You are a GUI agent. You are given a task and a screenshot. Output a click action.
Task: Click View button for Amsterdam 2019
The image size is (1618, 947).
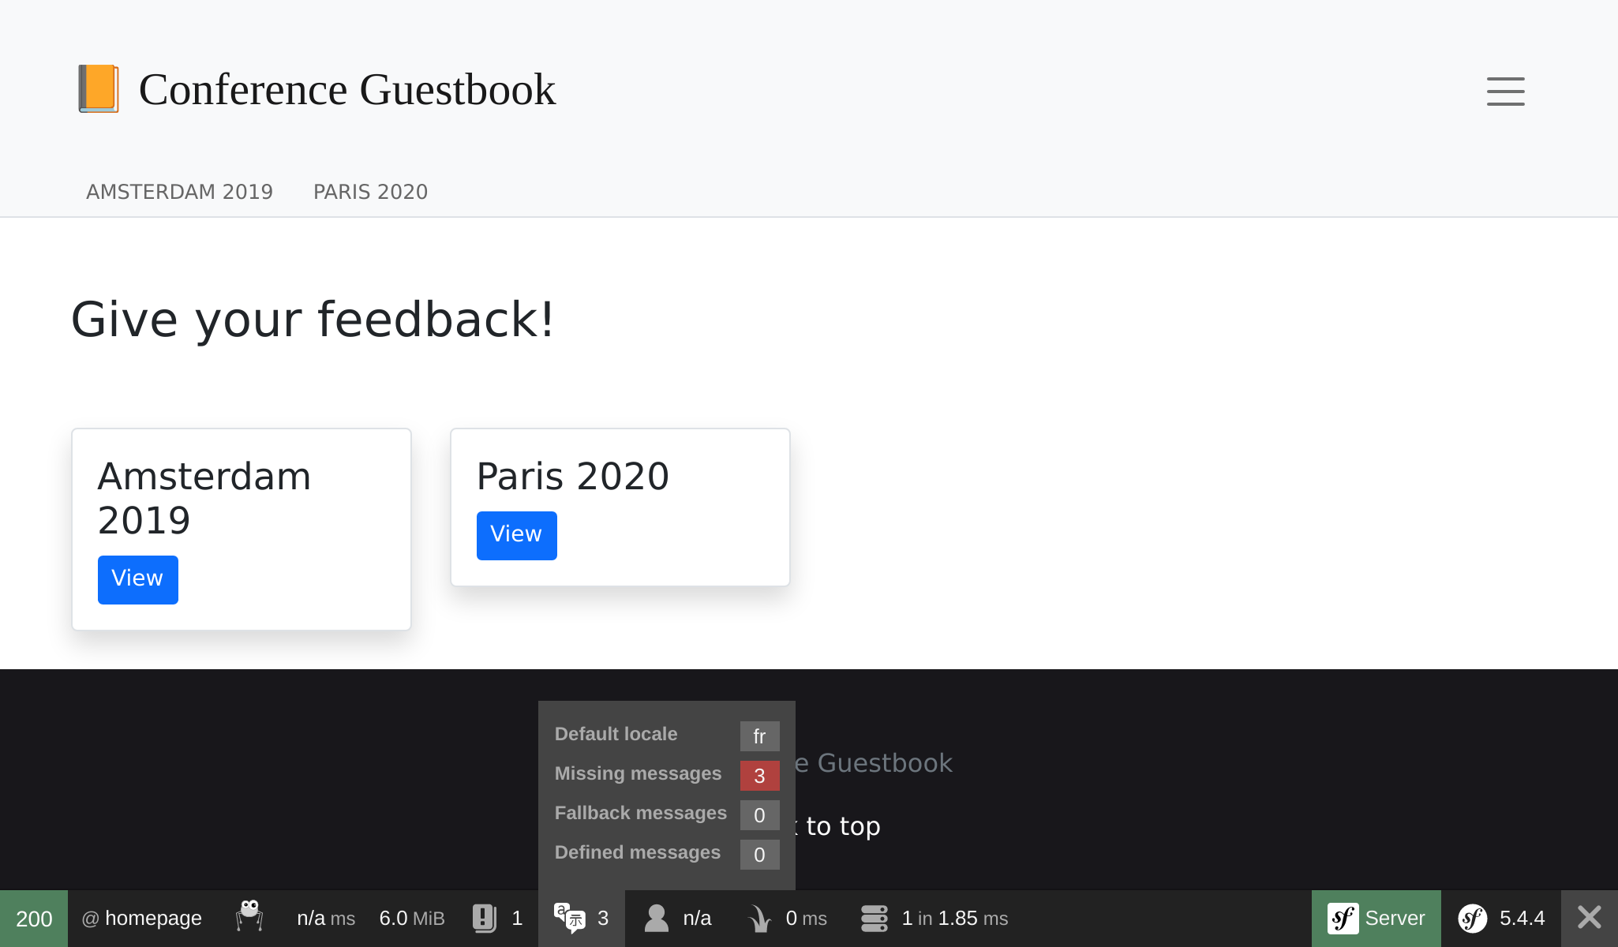coord(137,579)
